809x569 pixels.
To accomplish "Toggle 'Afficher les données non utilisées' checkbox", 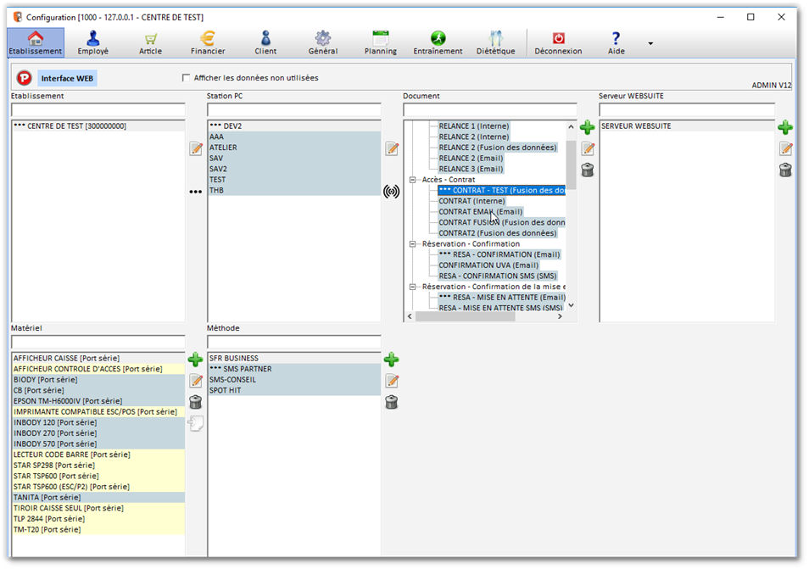I will coord(187,78).
